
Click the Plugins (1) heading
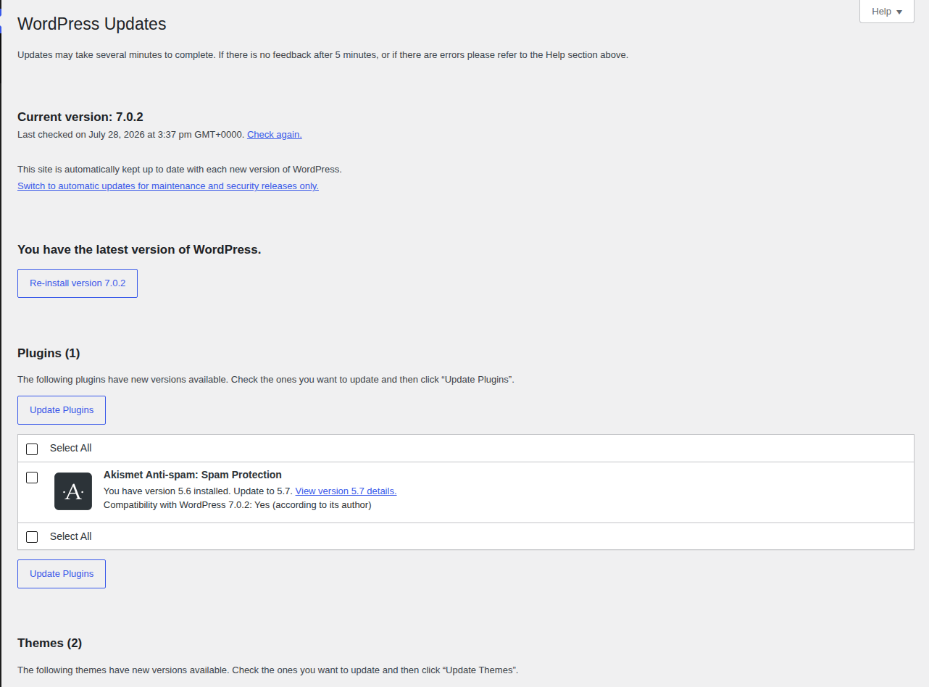[49, 353]
